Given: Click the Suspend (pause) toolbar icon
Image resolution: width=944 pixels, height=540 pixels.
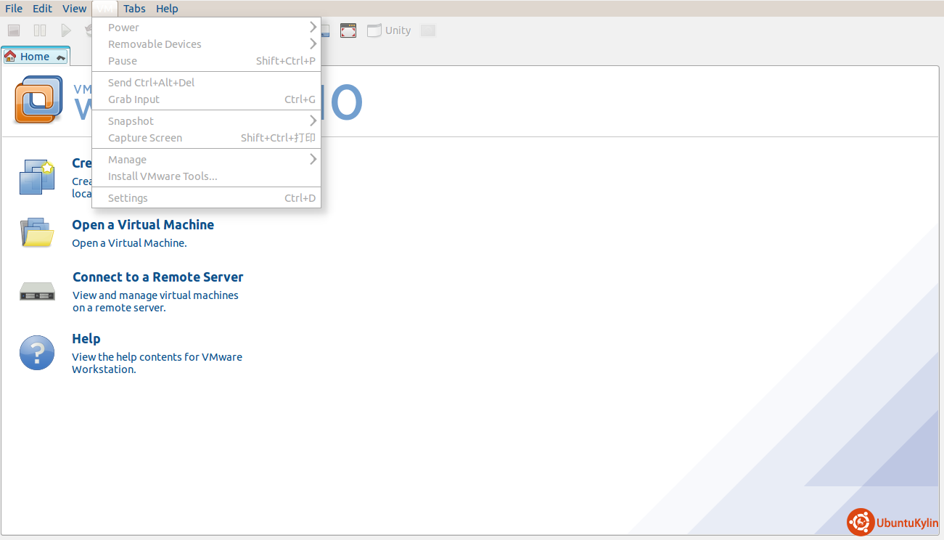Looking at the screenshot, I should tap(40, 30).
